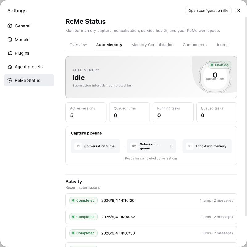The image size is (247, 247).
Task: Click the Completed badge for 14:07:53 submission
Action: point(83,233)
